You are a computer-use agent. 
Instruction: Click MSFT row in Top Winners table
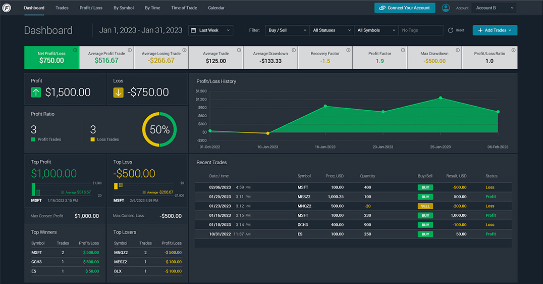tap(65, 253)
